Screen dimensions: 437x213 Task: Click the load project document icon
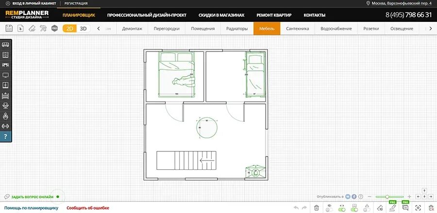pyautogui.click(x=20, y=29)
